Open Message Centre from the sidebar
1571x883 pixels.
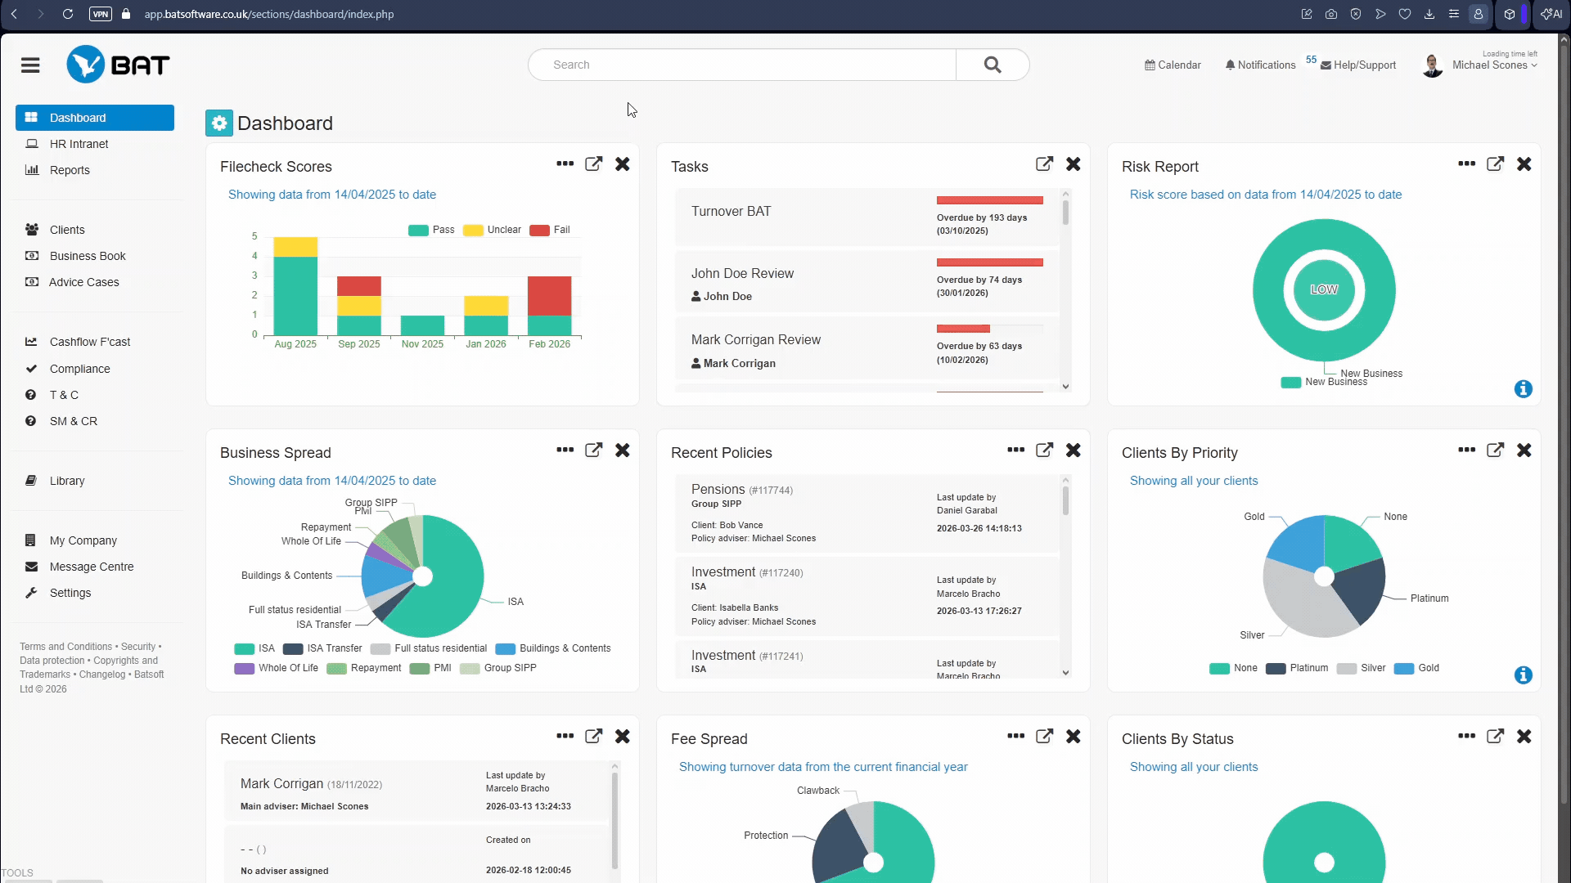[x=91, y=567]
